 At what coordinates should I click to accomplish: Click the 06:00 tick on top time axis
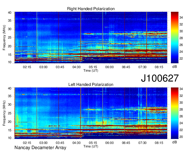tap(109, 67)
